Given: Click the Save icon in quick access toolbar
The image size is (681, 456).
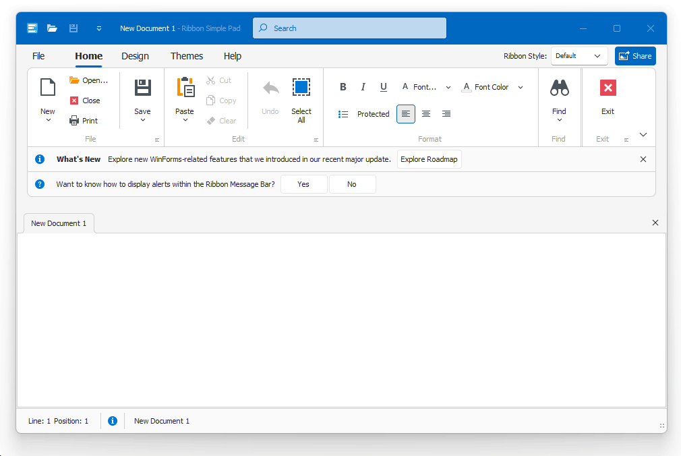Looking at the screenshot, I should (x=73, y=28).
